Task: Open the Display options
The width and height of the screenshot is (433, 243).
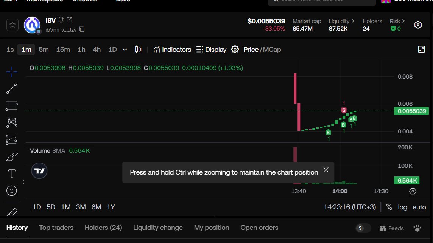Action: tap(211, 50)
